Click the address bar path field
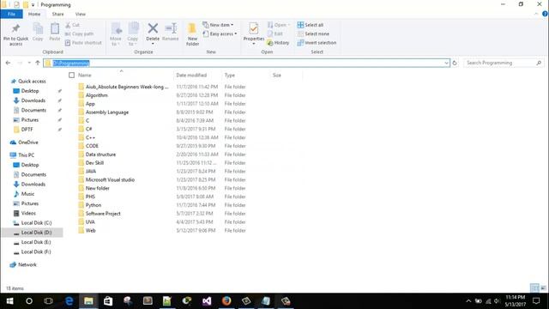 coord(246,63)
